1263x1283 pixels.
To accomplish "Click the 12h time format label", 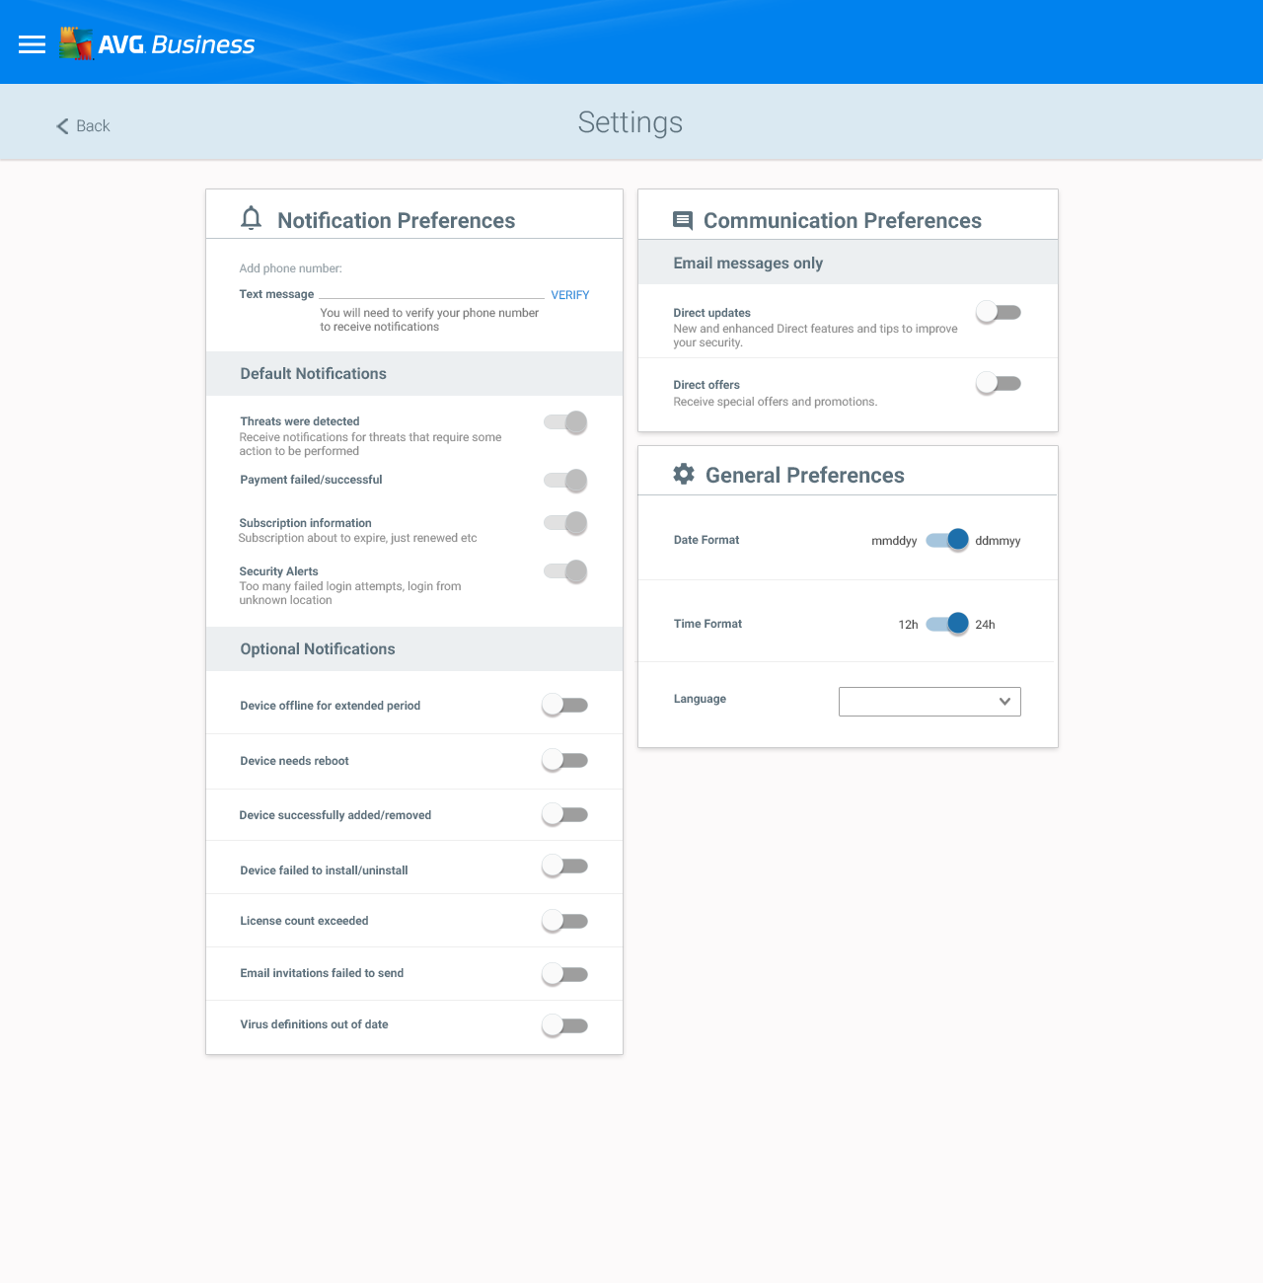I will click(908, 625).
